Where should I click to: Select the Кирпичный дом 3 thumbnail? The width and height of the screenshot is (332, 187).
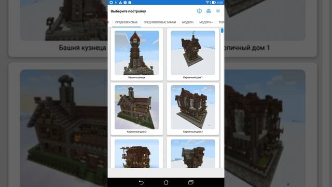click(192, 107)
